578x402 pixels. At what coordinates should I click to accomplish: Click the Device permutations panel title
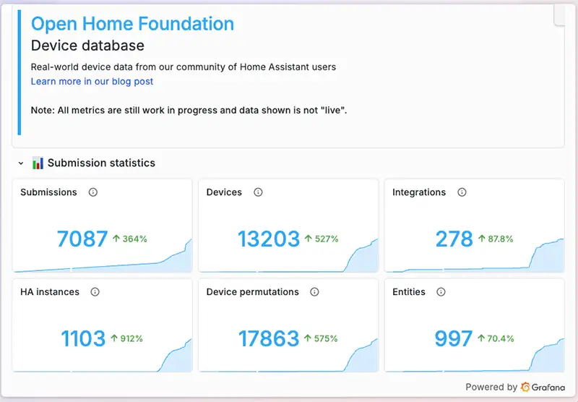coord(252,291)
